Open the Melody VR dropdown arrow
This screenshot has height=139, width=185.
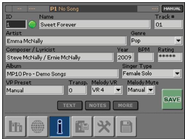(118, 90)
